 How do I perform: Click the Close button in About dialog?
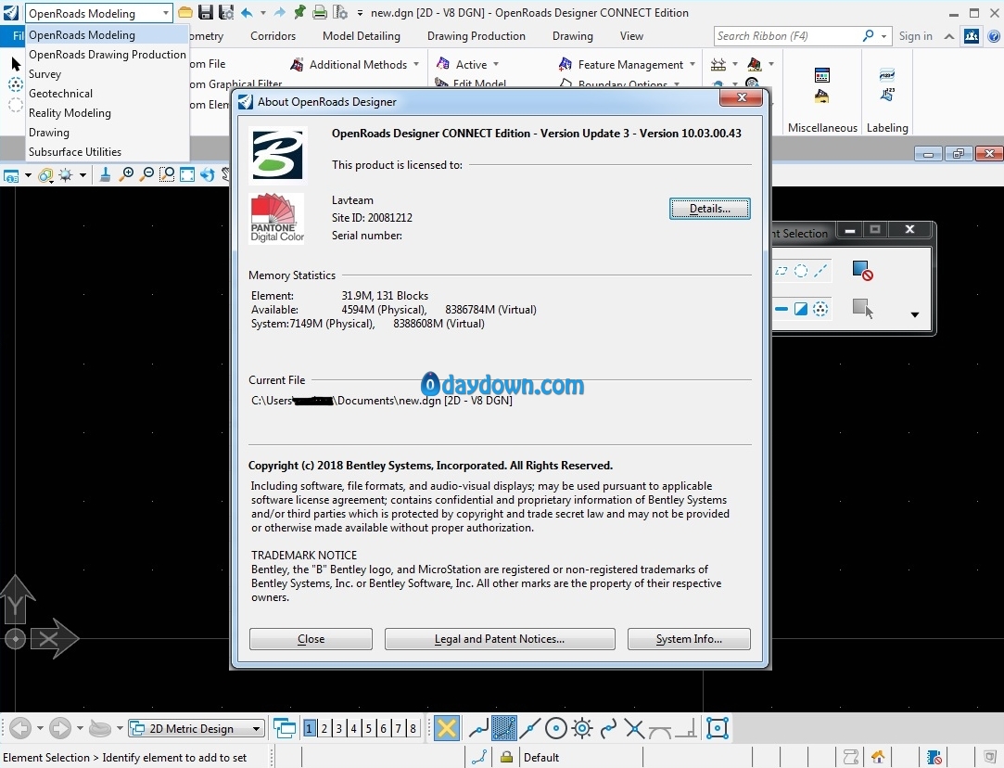click(x=311, y=639)
